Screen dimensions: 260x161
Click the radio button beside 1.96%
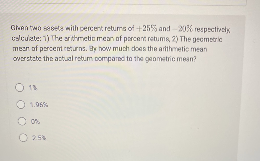coord(21,105)
